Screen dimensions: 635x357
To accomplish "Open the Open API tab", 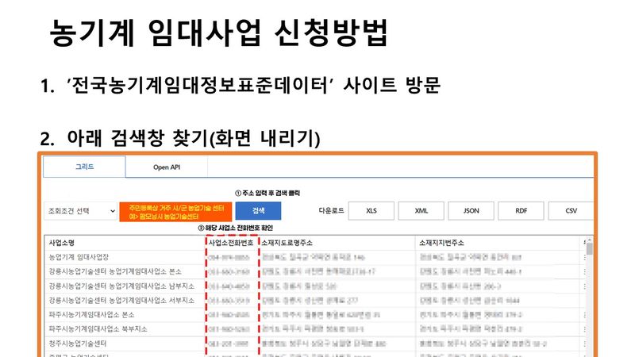I will (x=167, y=167).
